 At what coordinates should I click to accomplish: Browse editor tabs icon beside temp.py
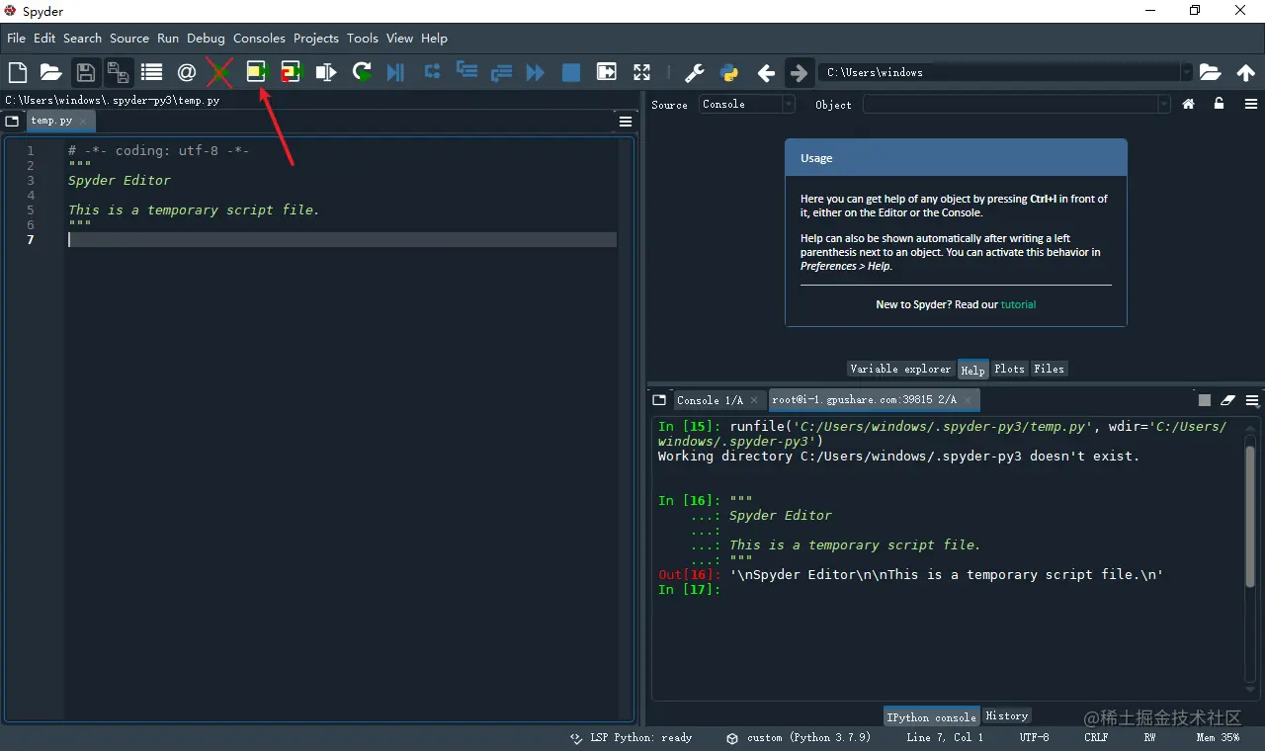click(12, 121)
